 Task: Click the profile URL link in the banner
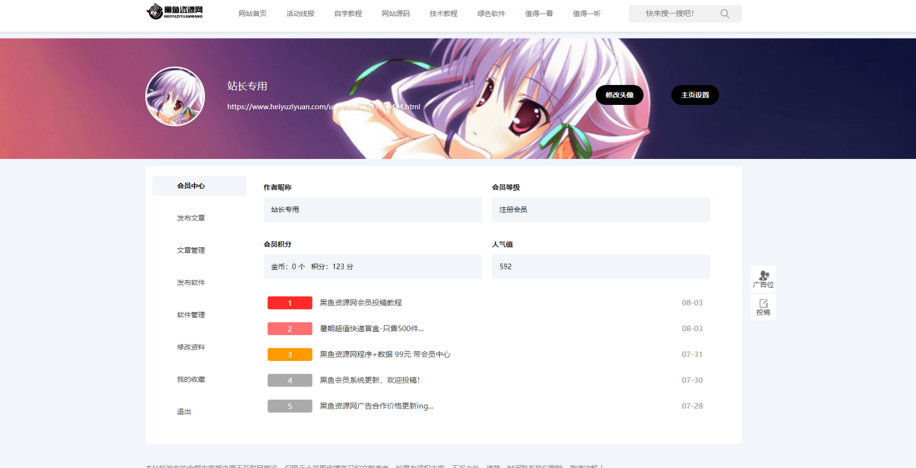pyautogui.click(x=324, y=107)
